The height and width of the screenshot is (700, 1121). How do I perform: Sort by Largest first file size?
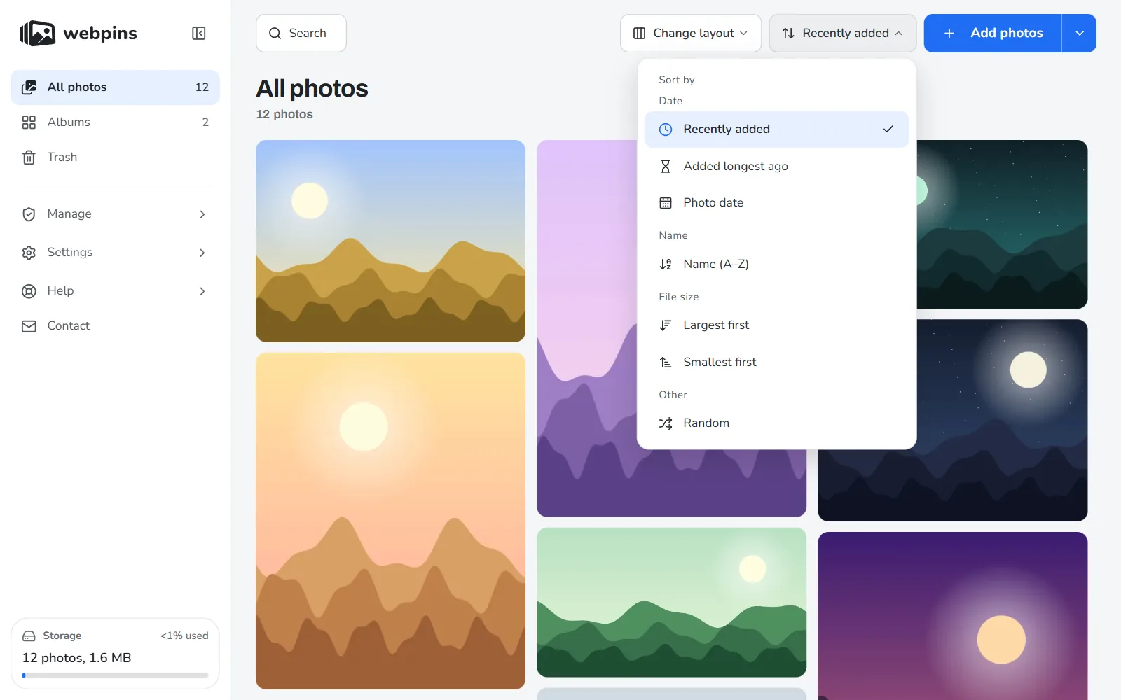[x=776, y=325]
